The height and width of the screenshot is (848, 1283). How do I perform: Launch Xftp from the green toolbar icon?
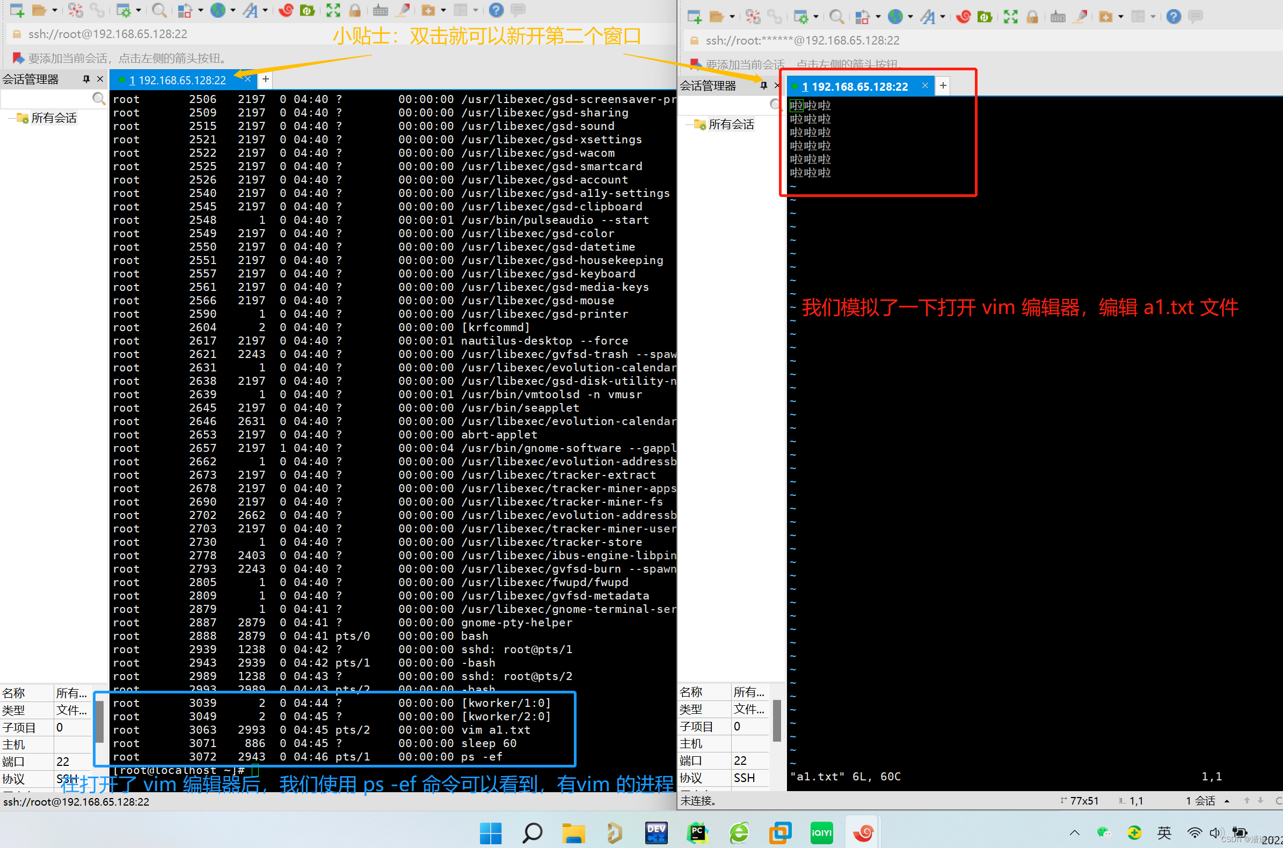pos(307,10)
